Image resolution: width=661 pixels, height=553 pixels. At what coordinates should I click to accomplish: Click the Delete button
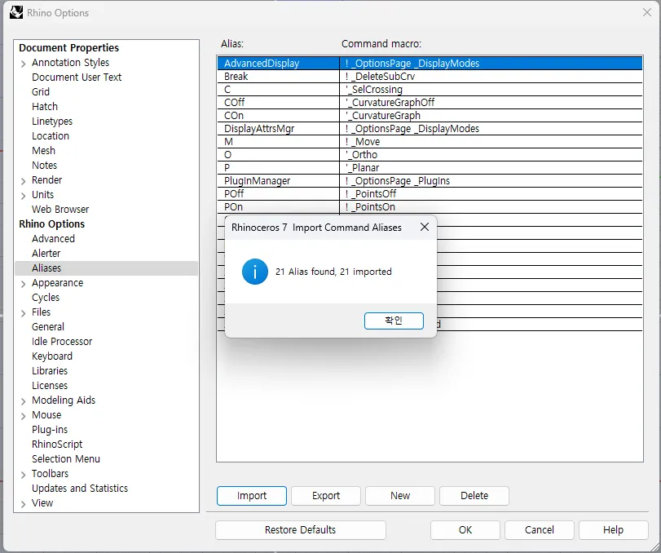click(474, 496)
